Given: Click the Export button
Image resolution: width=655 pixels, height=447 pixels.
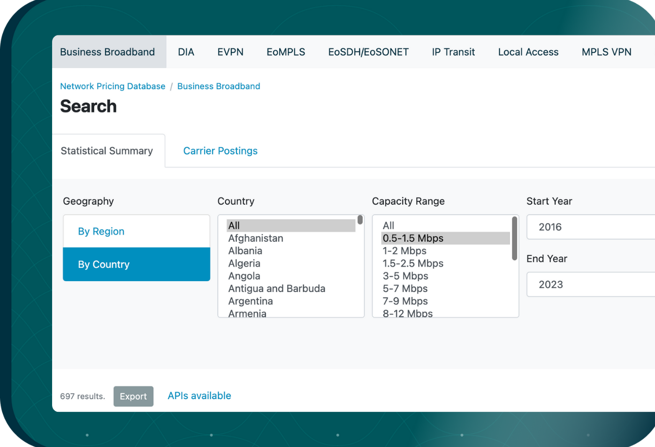Looking at the screenshot, I should pyautogui.click(x=133, y=396).
